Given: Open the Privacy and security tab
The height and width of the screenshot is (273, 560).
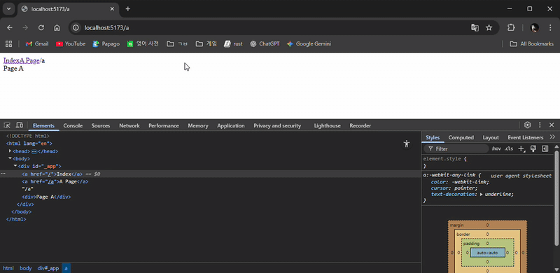Looking at the screenshot, I should point(277,126).
